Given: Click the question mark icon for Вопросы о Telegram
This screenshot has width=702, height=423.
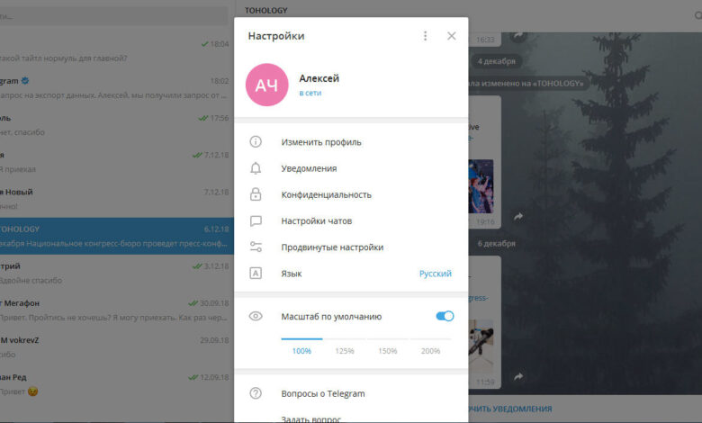Looking at the screenshot, I should coord(256,393).
